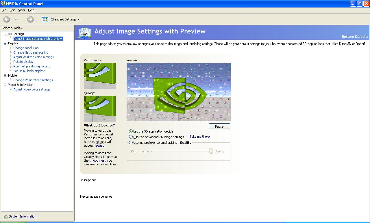The width and height of the screenshot is (370, 223).
Task: Click the 3D Preview image
Action: point(179,92)
